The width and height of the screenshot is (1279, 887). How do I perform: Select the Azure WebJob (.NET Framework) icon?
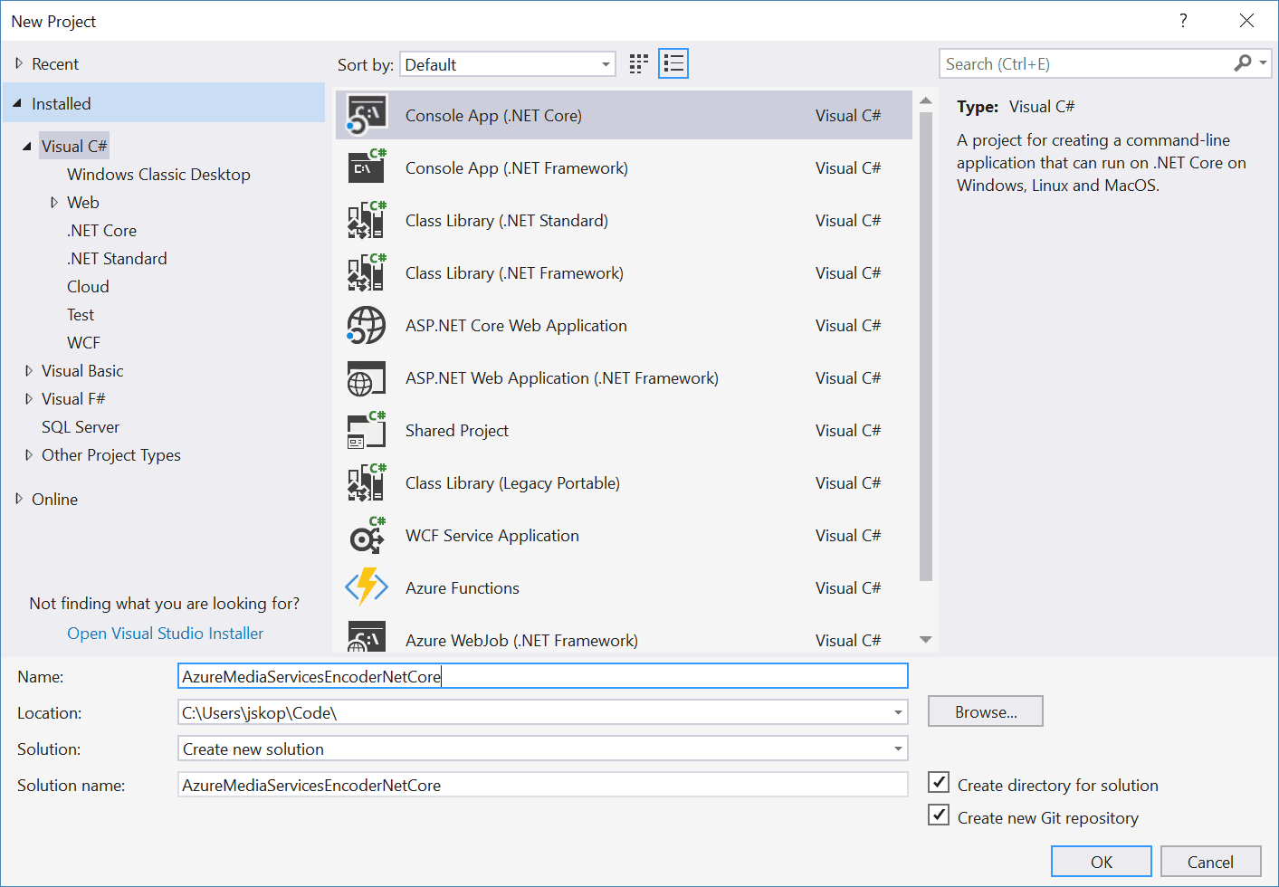367,636
